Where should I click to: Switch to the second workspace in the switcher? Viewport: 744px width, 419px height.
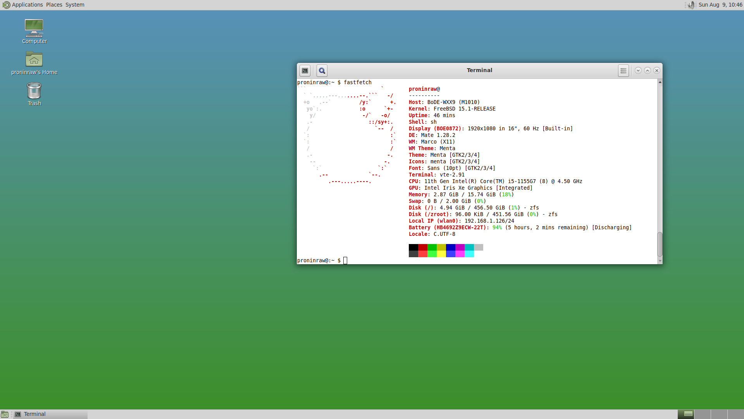tap(703, 414)
